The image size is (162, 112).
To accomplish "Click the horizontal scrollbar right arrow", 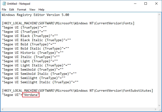I will (x=155, y=109).
